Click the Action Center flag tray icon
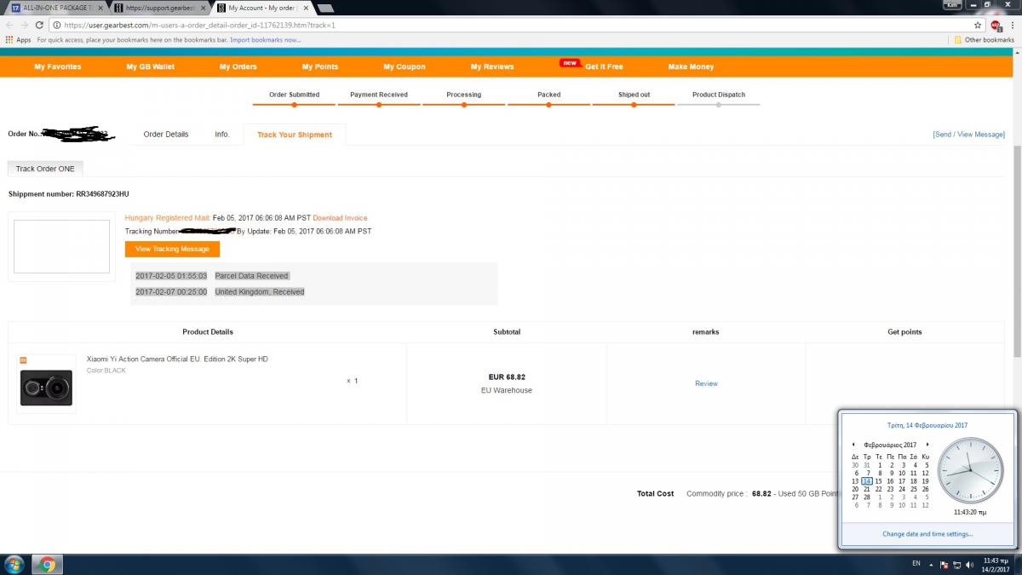 coord(944,564)
